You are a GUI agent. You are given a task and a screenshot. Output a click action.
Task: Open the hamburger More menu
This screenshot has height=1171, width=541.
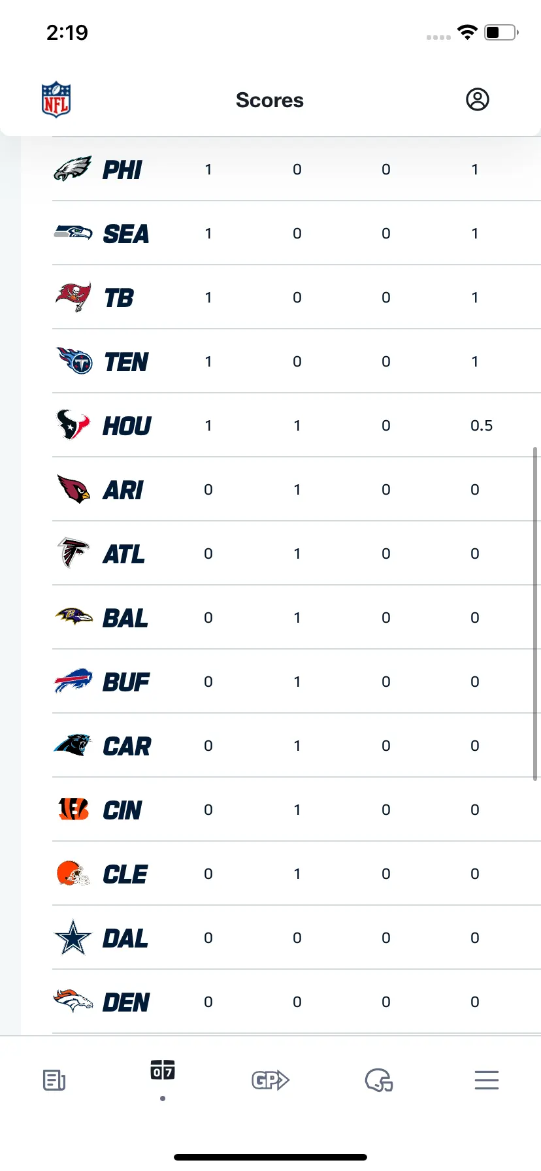(487, 1080)
